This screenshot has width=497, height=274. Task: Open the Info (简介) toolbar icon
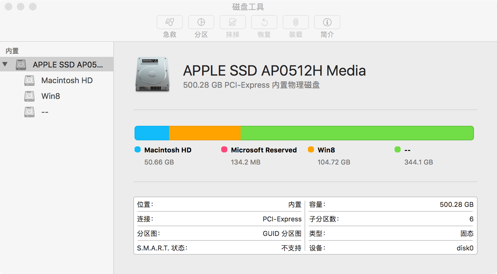327,22
